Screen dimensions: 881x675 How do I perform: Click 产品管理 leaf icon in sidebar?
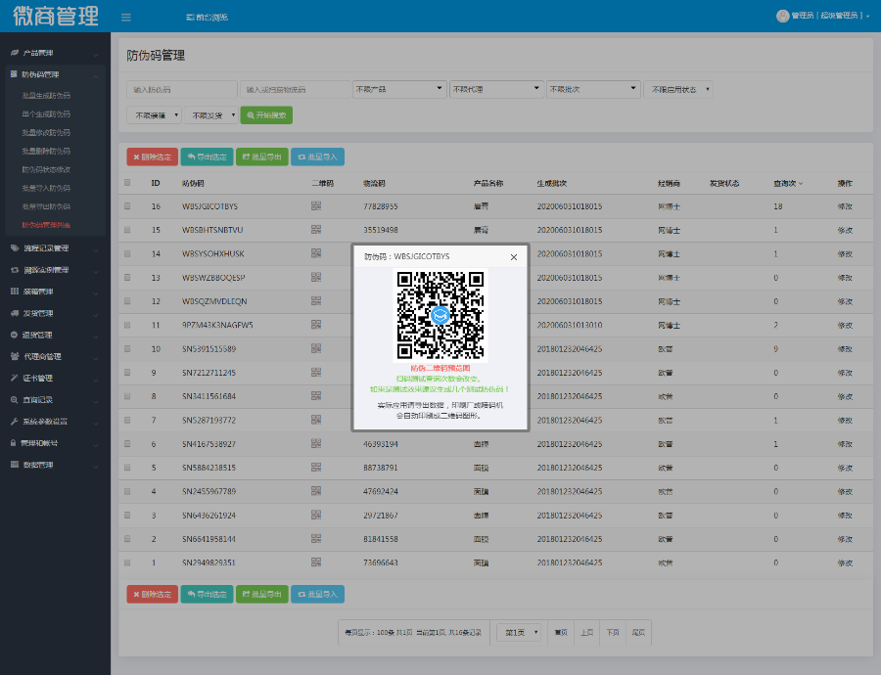pyautogui.click(x=15, y=53)
